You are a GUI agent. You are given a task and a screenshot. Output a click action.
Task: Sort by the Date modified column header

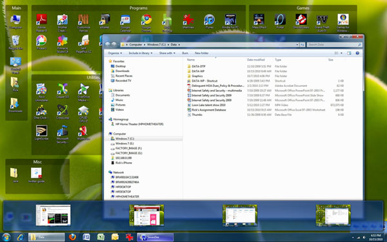click(x=256, y=60)
